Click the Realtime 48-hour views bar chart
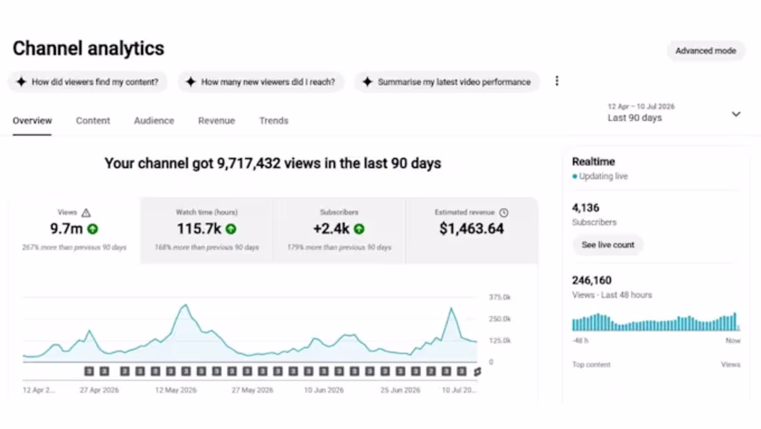 (x=656, y=322)
